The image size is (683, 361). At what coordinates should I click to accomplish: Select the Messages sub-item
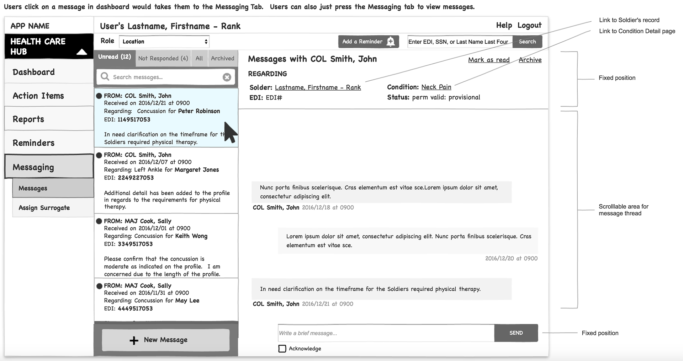pos(53,188)
